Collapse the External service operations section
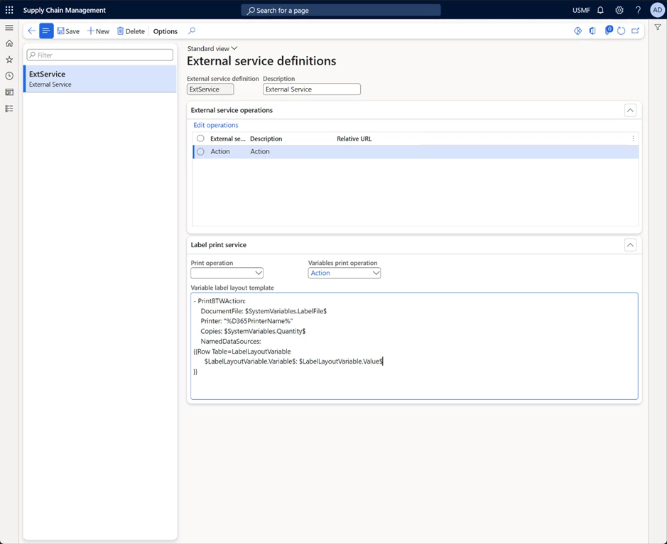 pos(630,110)
